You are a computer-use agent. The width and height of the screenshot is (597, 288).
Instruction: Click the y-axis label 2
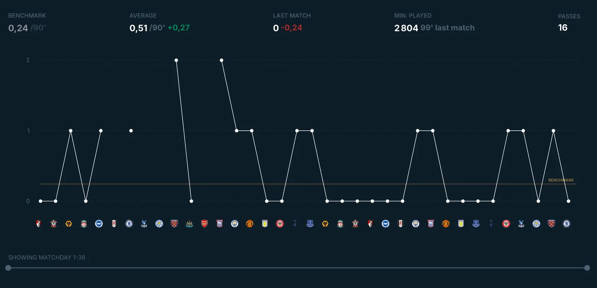(x=28, y=60)
